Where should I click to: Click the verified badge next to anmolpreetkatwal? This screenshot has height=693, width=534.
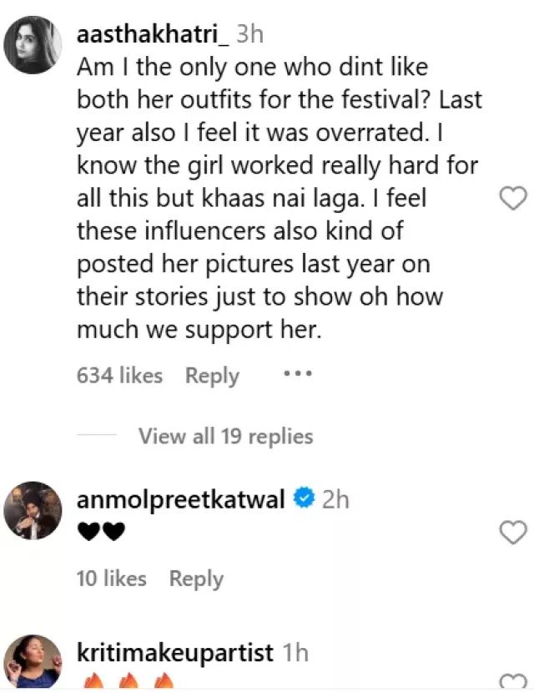[304, 499]
